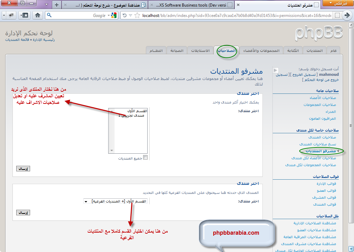Close the مشاهدة الموضوع browser tab
The width and height of the screenshot is (354, 252).
click(65, 5)
